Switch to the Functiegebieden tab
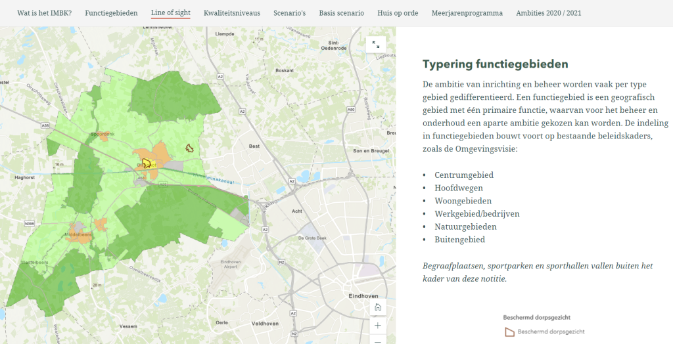Image resolution: width=673 pixels, height=344 pixels. [111, 13]
